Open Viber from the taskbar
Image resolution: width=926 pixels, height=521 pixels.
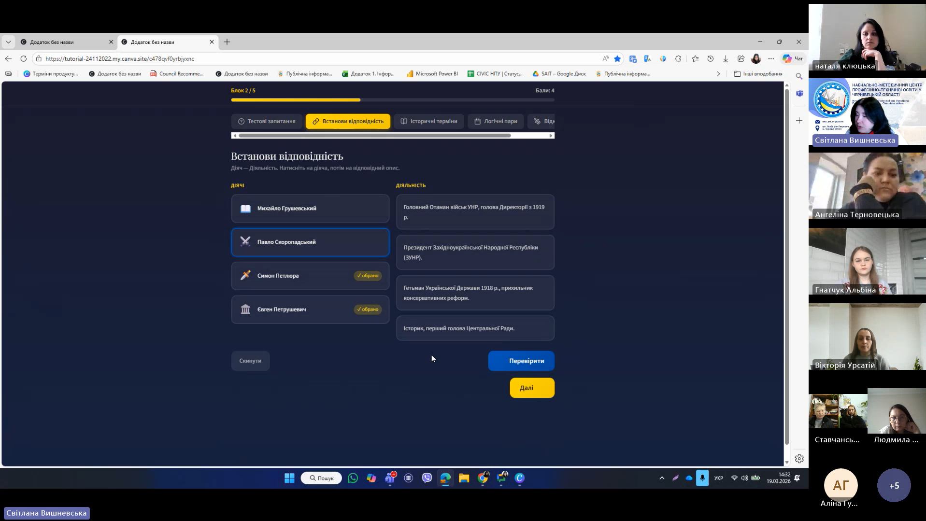[427, 478]
